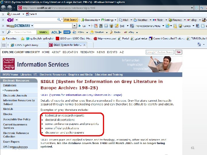Click NEWS in Cardiff top navigation
Viewport: 207px width, 155px height.
(x=101, y=52)
